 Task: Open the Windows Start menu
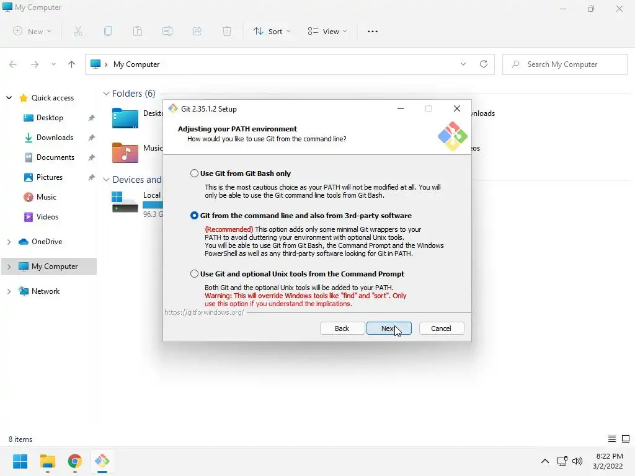click(x=20, y=461)
